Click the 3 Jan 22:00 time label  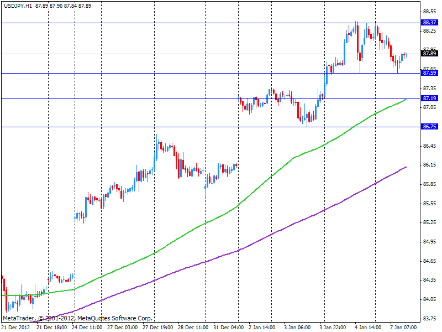click(x=333, y=328)
